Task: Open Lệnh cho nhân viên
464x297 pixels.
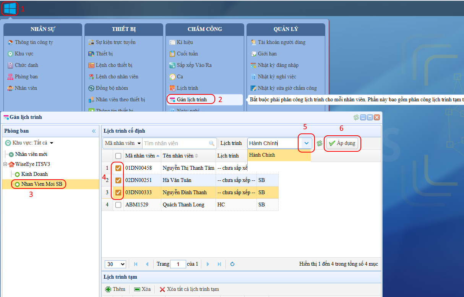Action: [114, 76]
